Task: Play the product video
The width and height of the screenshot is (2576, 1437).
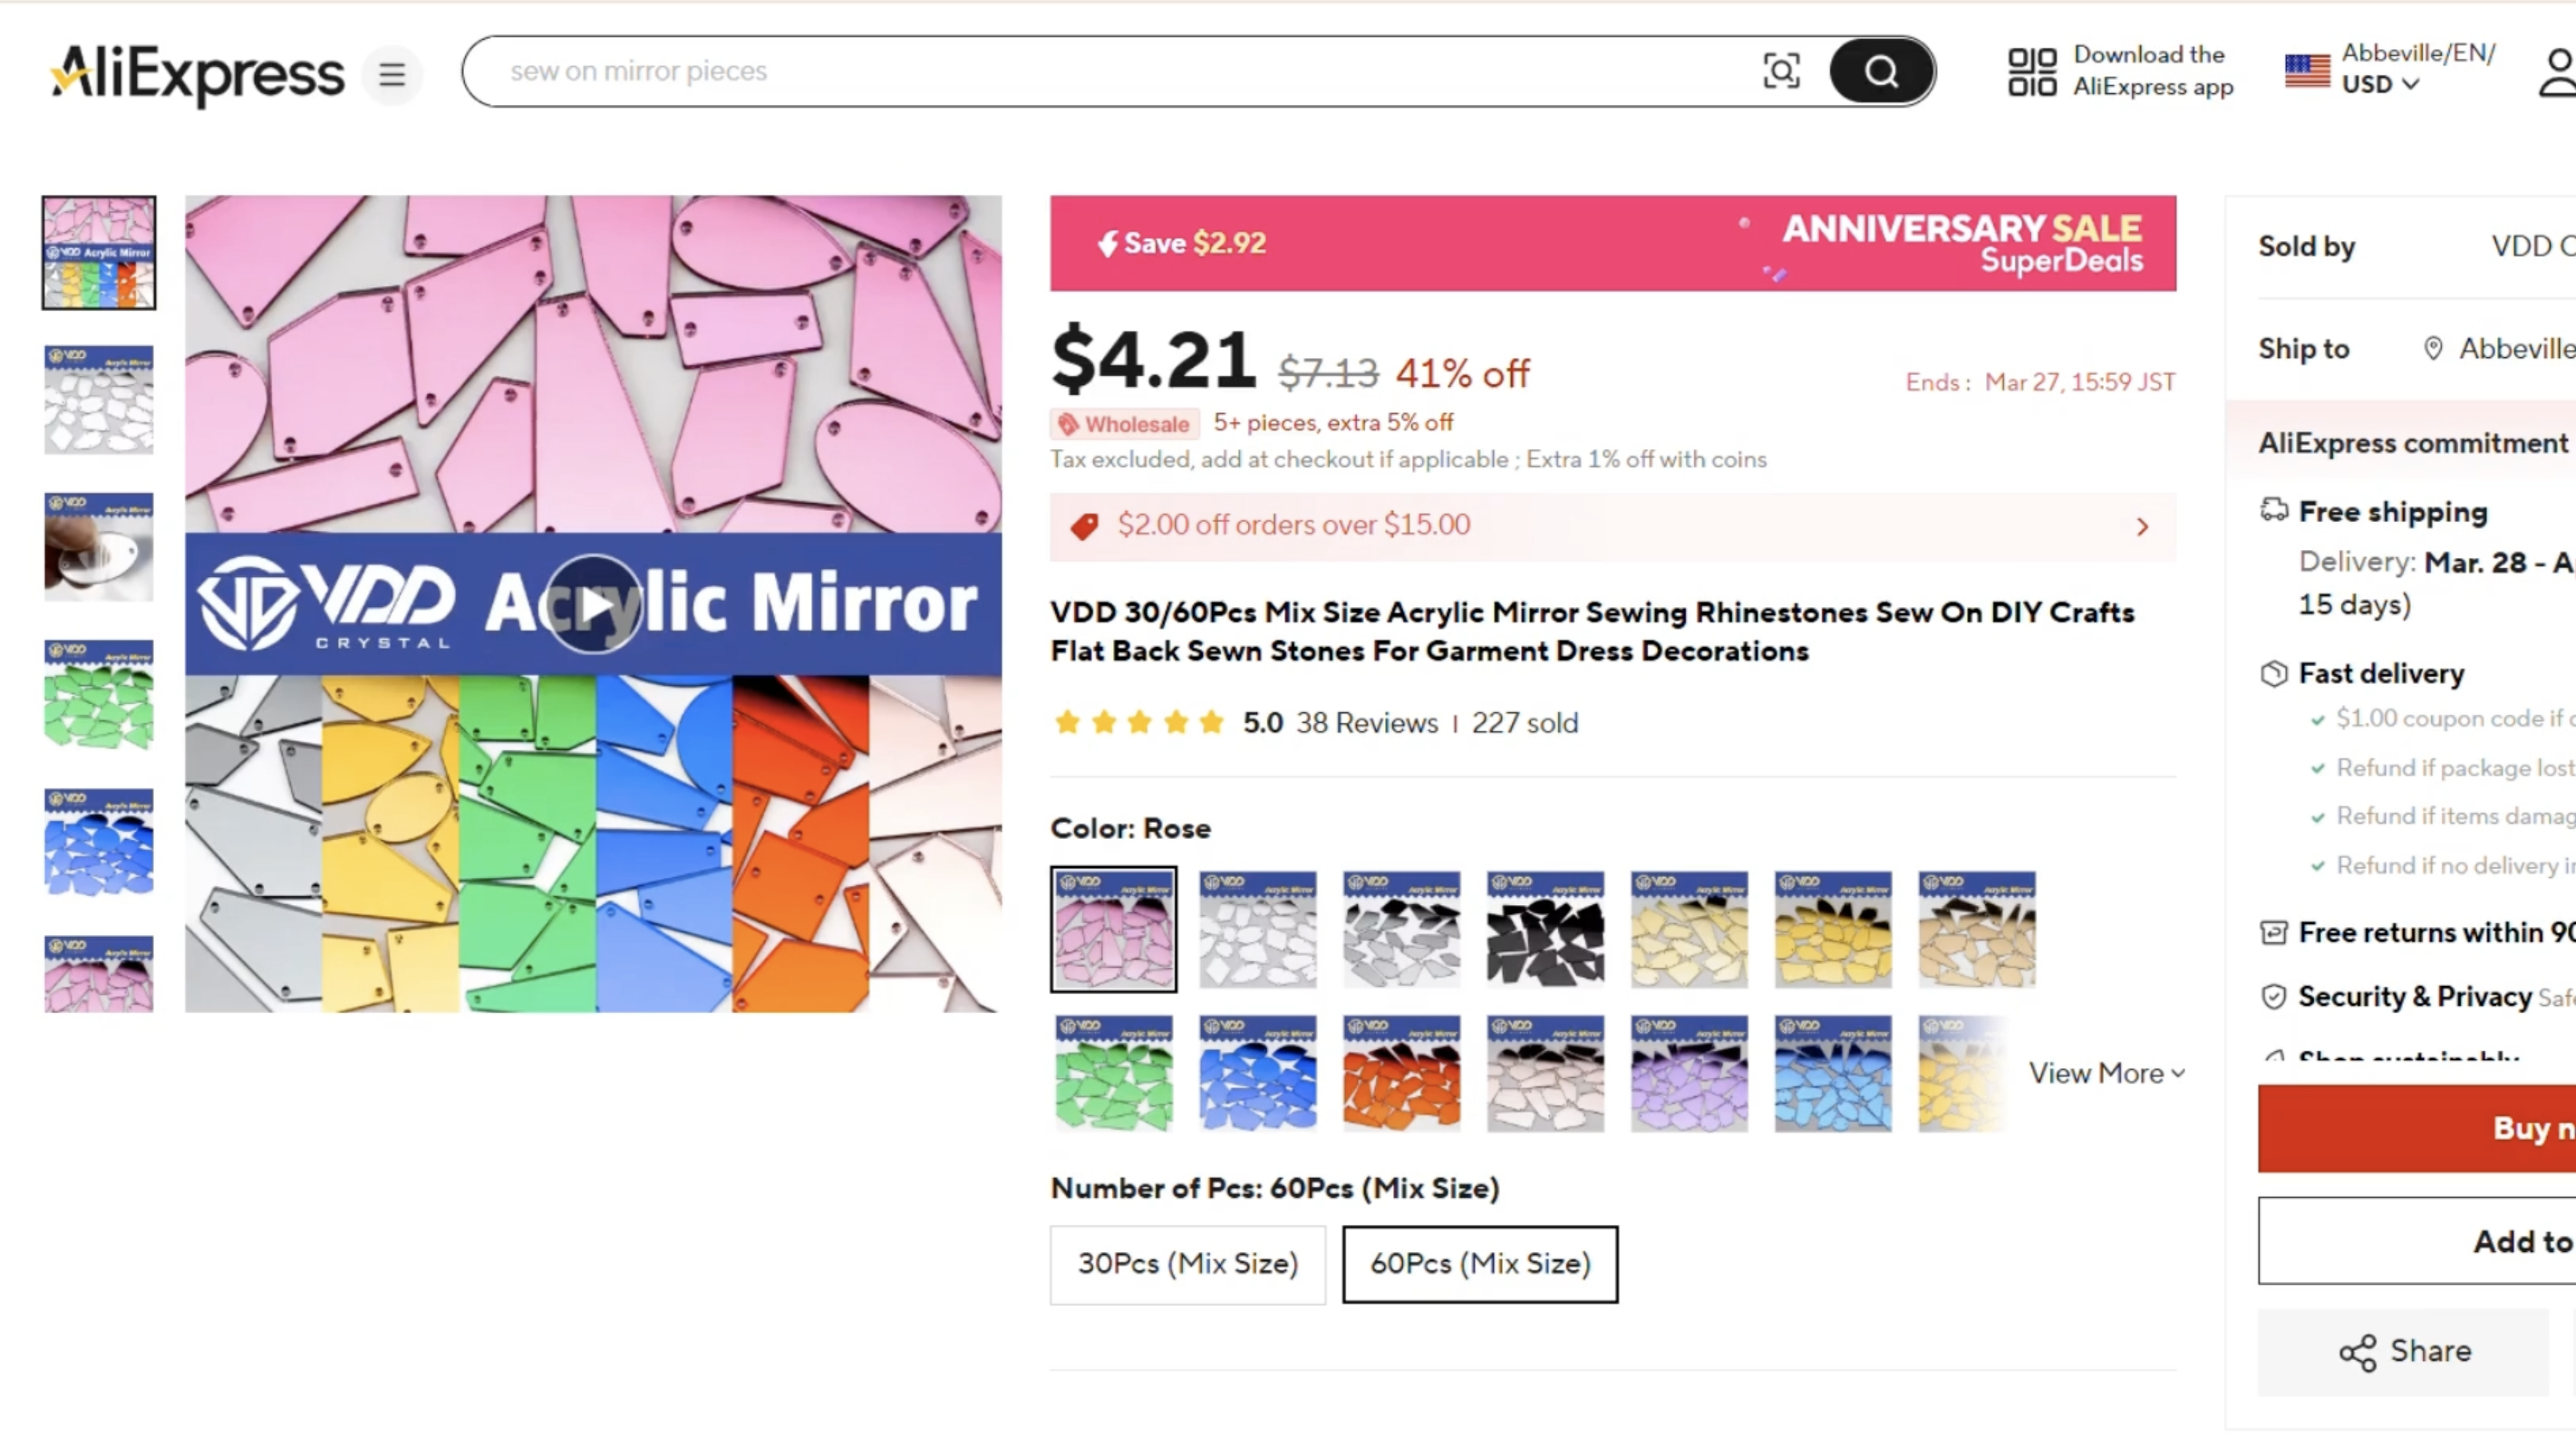Action: click(x=594, y=603)
